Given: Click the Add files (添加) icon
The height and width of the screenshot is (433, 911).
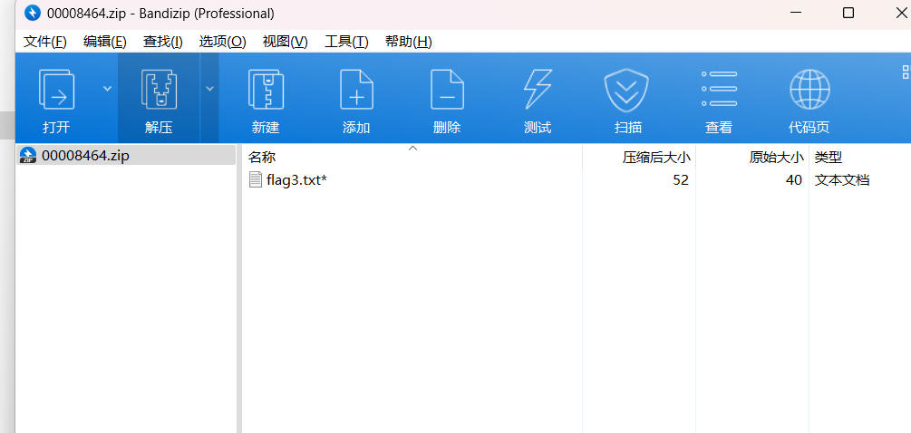Looking at the screenshot, I should pyautogui.click(x=356, y=90).
